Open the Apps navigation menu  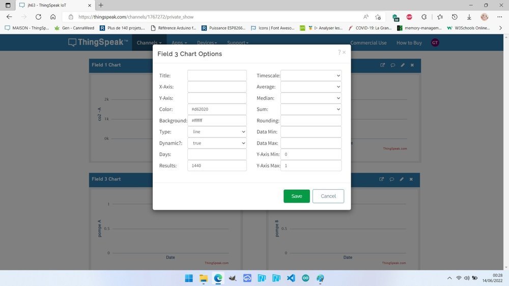pyautogui.click(x=179, y=43)
